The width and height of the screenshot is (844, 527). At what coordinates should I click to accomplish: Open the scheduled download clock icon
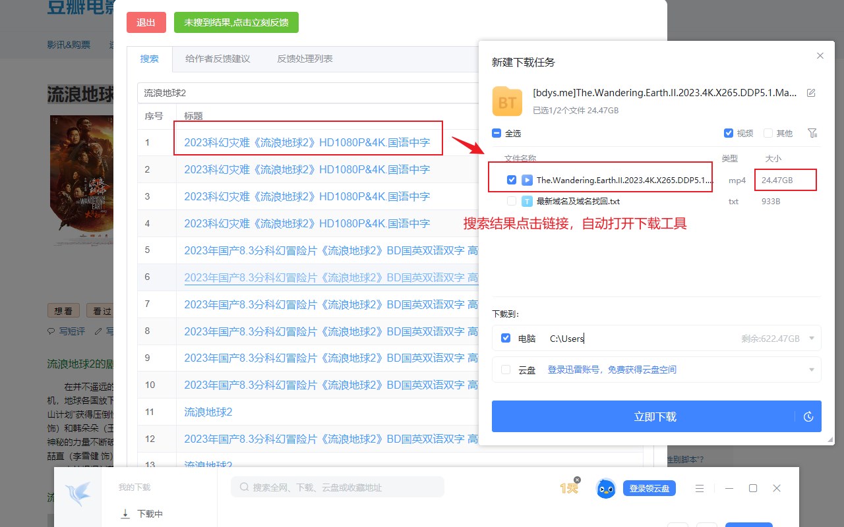click(x=808, y=416)
